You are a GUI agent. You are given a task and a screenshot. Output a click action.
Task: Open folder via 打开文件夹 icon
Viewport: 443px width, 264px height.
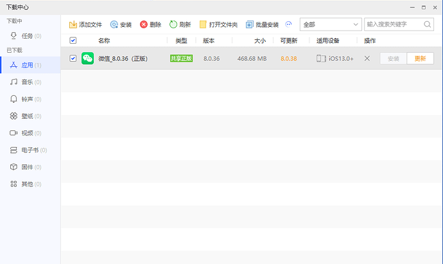tap(203, 24)
